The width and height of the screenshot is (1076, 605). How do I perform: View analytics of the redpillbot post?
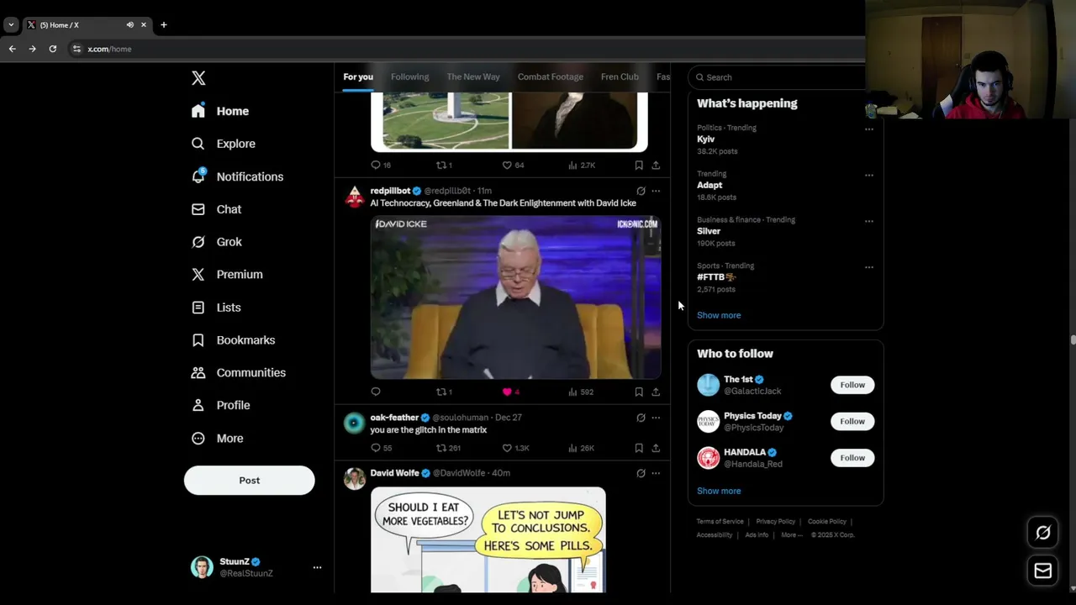[580, 392]
